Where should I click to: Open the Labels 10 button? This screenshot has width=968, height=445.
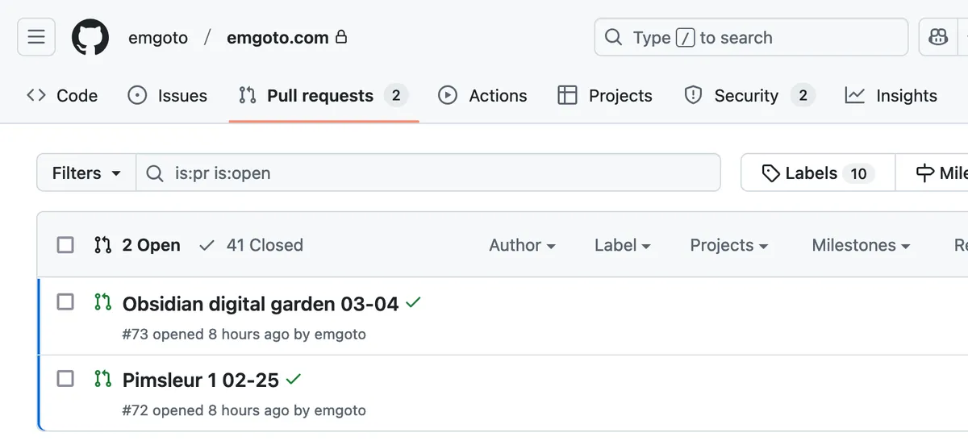[818, 173]
